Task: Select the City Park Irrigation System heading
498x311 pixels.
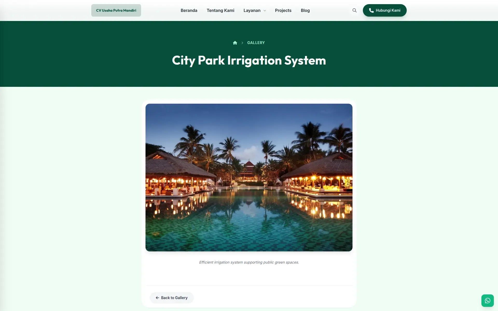Action: pos(249,60)
